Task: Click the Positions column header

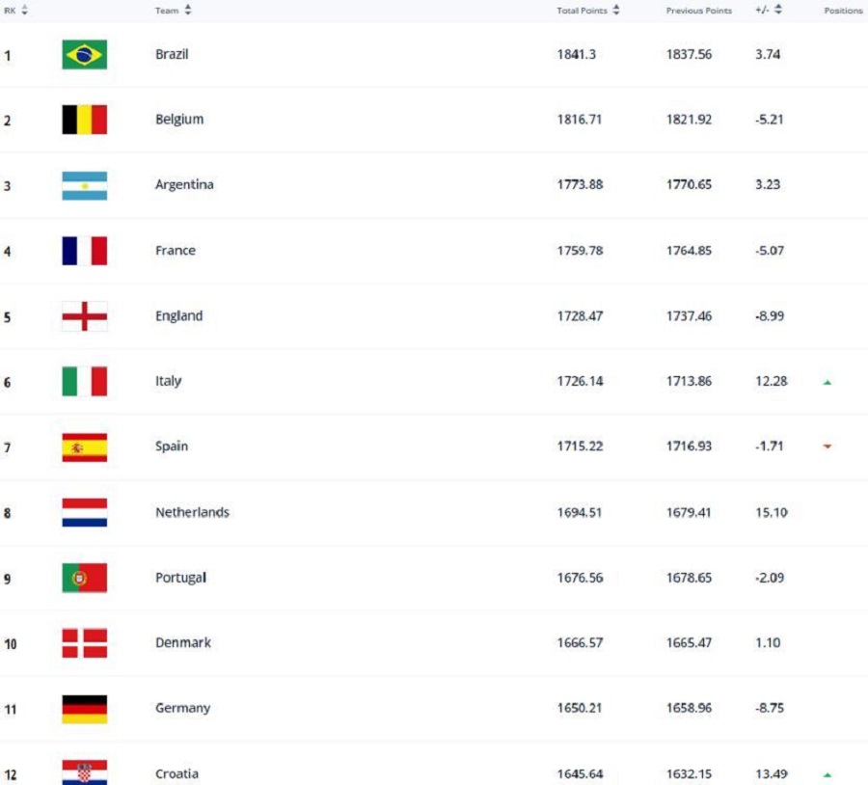Action: coord(843,11)
